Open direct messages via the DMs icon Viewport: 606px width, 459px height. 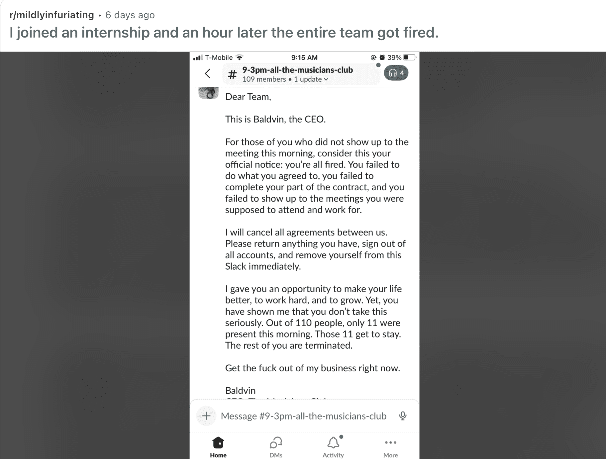[276, 443]
